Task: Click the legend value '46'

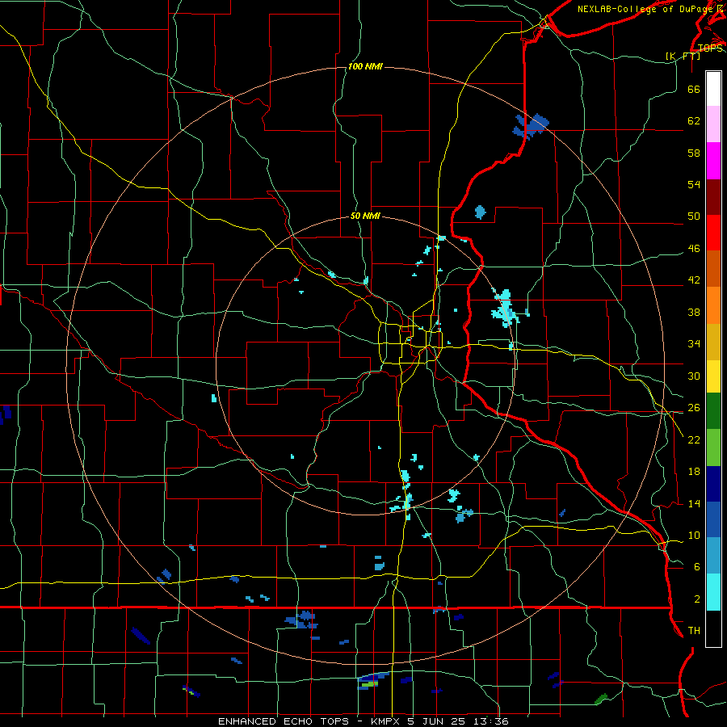Action: [x=694, y=249]
